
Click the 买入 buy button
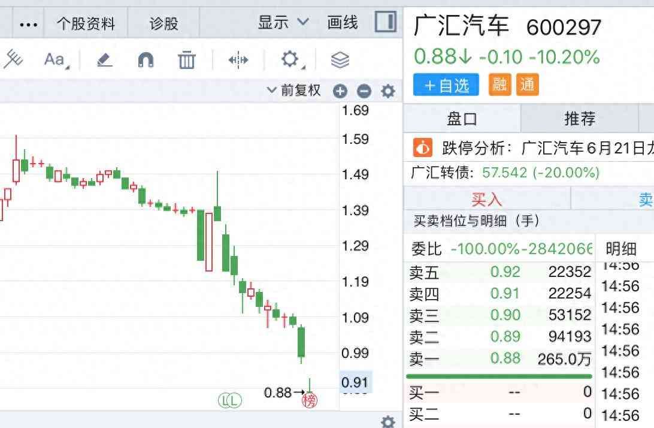coord(486,199)
